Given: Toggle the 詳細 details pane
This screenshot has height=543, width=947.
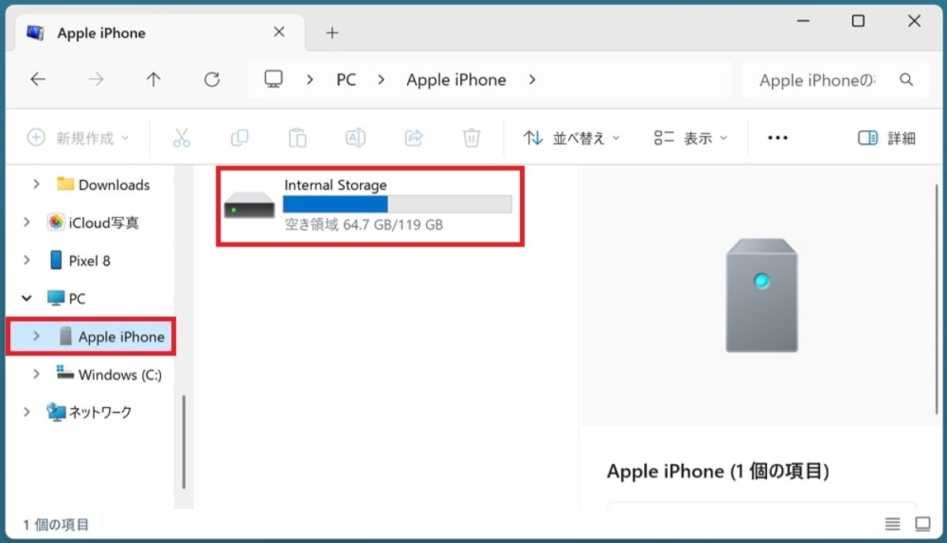Looking at the screenshot, I should (x=886, y=138).
